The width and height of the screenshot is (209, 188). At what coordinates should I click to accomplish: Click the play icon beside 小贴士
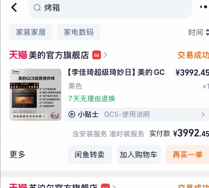pyautogui.click(x=72, y=114)
